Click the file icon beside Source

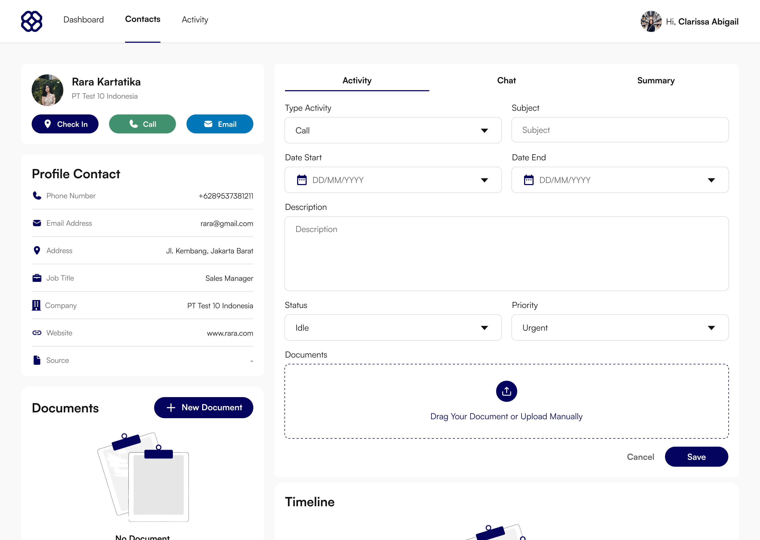coord(37,360)
